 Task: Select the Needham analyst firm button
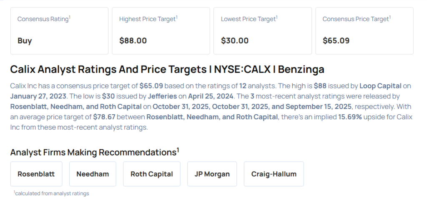tap(93, 174)
